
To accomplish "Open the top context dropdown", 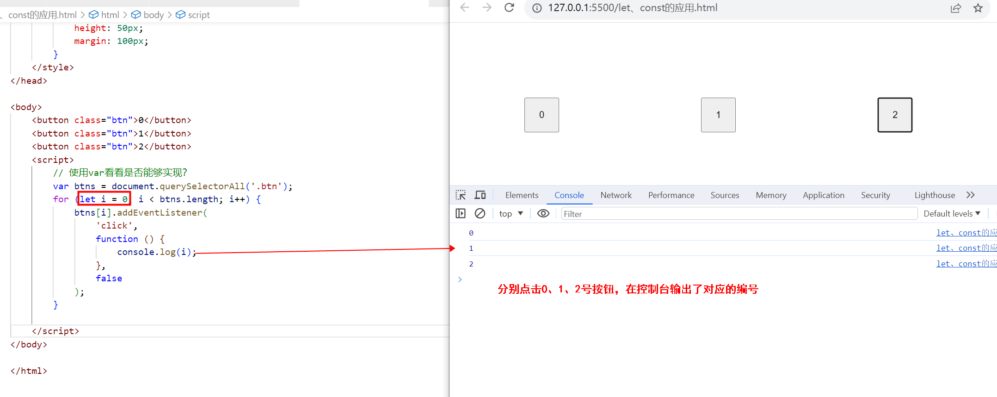I will point(511,214).
